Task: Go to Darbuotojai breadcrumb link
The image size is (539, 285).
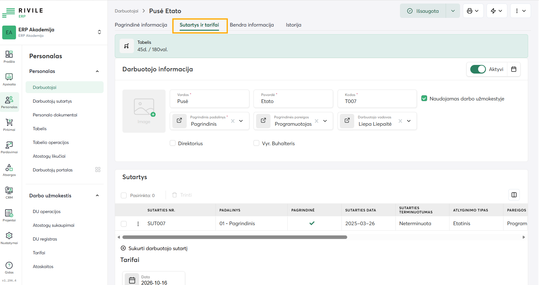Action: coord(127,11)
